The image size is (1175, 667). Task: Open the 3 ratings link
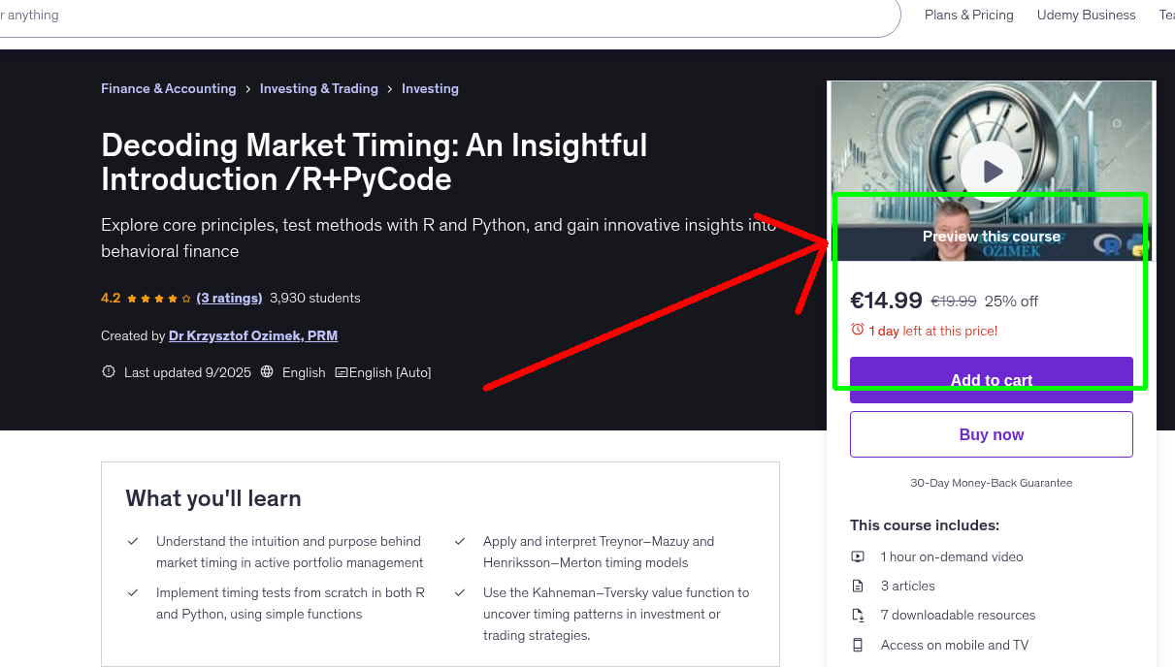[229, 298]
